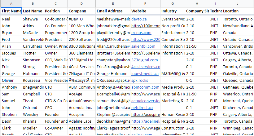This screenshot has width=254, height=136.
Task: Select column J header
Action: click(x=238, y=4)
